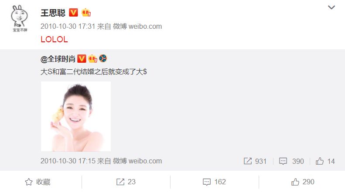Viewport: 345px width, 193px height.
Task: Click the verified V badge beside 全球时尚
Action: point(82,59)
